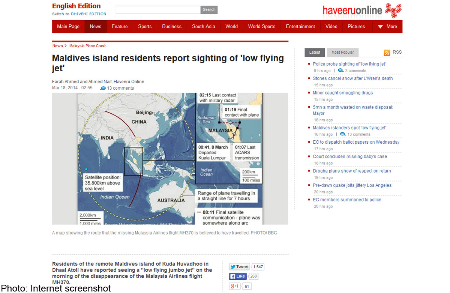Image resolution: width=450 pixels, height=293 pixels.
Task: Open 'EC members summoned to police' story
Action: coord(347,200)
